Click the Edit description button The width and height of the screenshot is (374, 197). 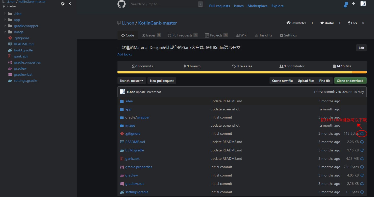[361, 48]
